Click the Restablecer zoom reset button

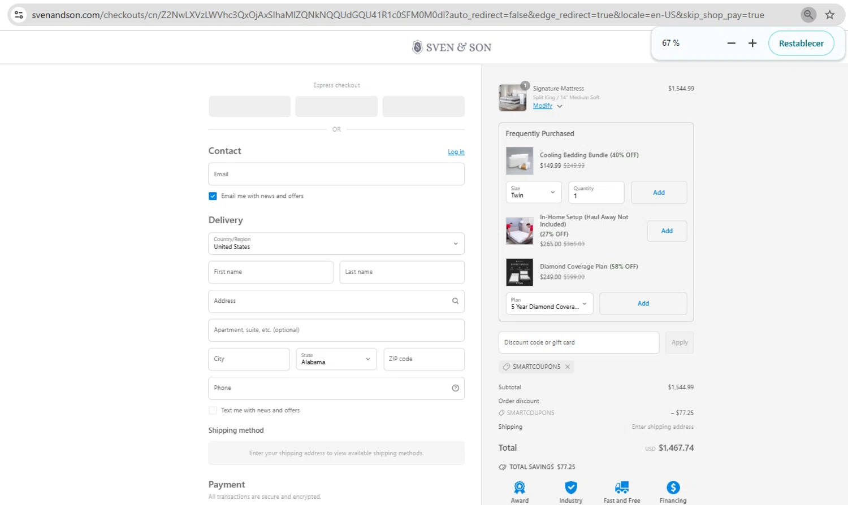801,43
